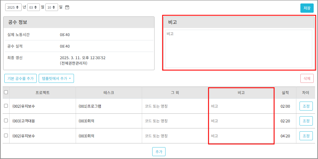
Task: Check the last row's checkbox
Action: tap(6, 136)
